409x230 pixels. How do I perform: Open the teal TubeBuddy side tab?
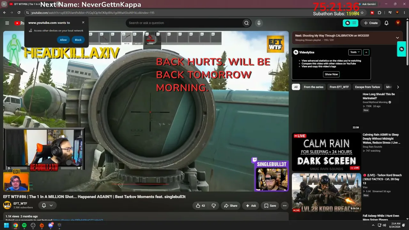pyautogui.click(x=402, y=49)
